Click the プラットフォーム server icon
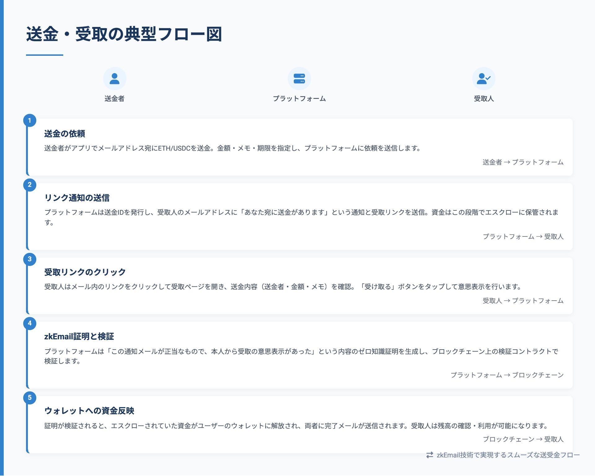Viewport: 595px width, 476px height. coord(299,79)
